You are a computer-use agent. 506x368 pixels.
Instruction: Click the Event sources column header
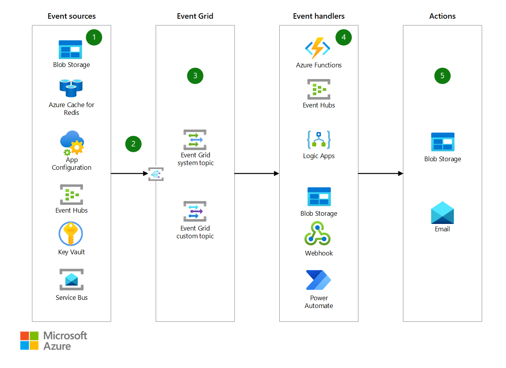(x=71, y=16)
